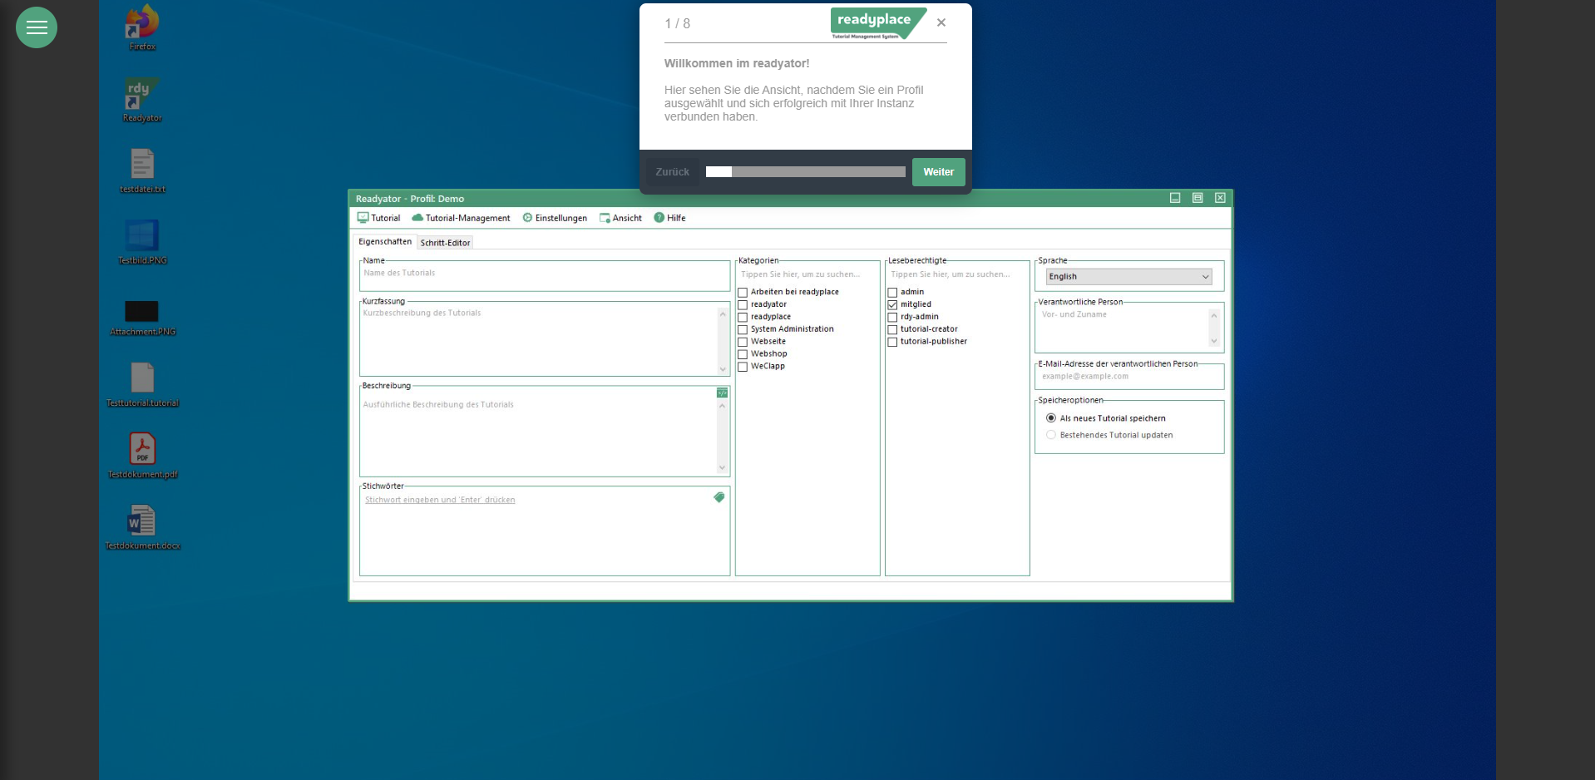The image size is (1595, 780).
Task: Switch to the Schritt-Editor tab
Action: coord(445,243)
